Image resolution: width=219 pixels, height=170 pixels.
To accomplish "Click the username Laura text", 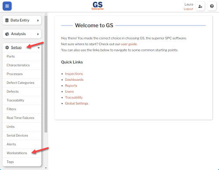I will pyautogui.click(x=189, y=4).
